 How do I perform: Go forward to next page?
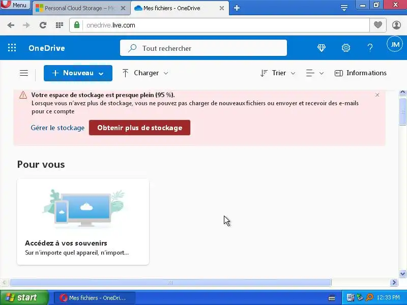pyautogui.click(x=26, y=25)
